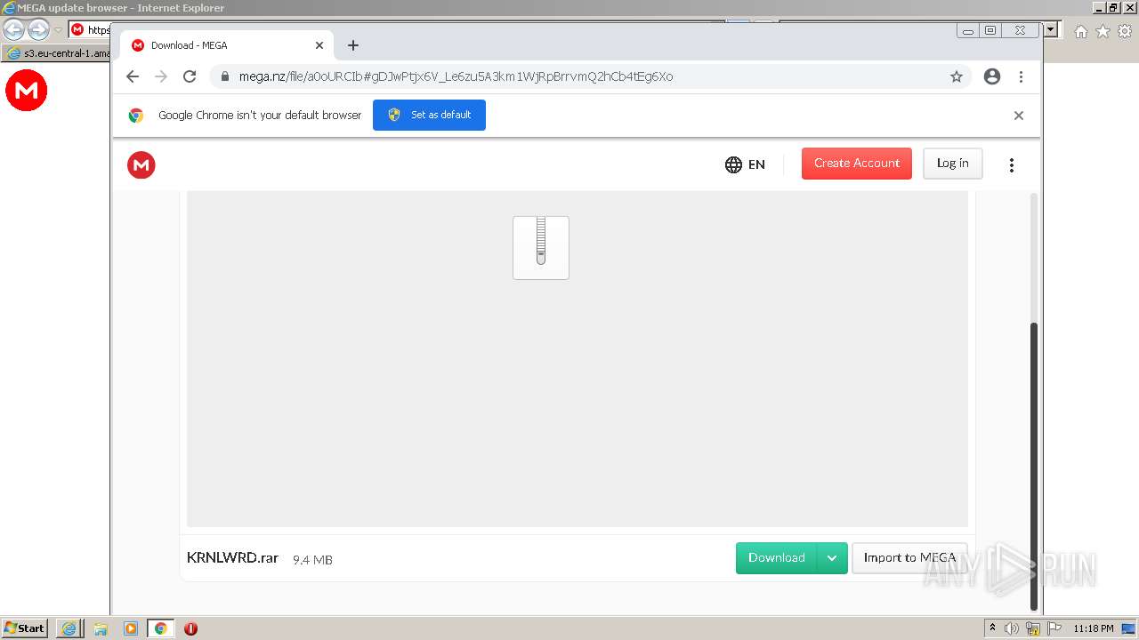Open Chrome's three-dot menu

pyautogui.click(x=1021, y=76)
